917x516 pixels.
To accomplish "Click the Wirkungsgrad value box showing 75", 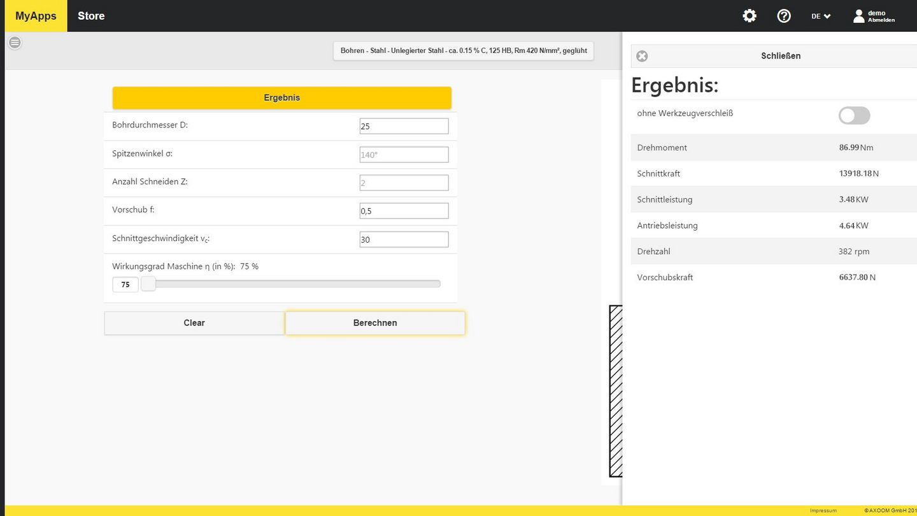I will tap(125, 285).
